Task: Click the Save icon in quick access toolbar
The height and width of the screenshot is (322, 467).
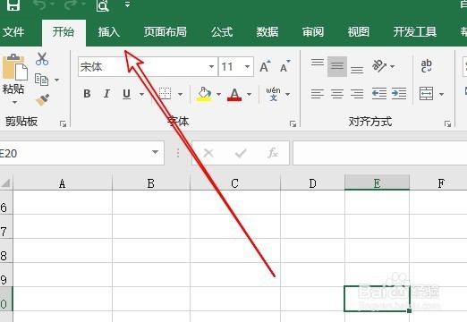Action: pyautogui.click(x=13, y=4)
